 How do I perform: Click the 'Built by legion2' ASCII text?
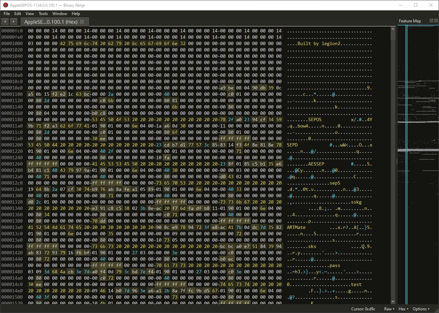319,44
